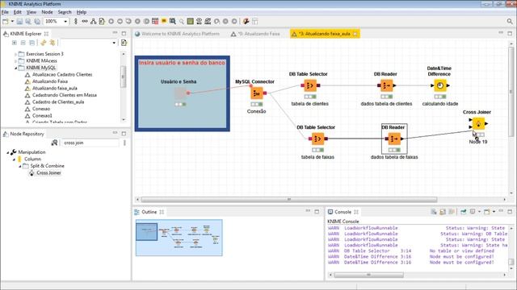Maximize the Console panel
517x290 pixels.
510,211
